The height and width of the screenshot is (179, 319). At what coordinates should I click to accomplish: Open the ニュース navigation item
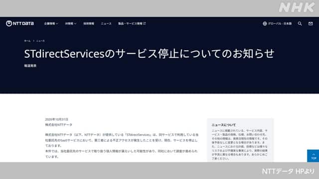pyautogui.click(x=106, y=23)
